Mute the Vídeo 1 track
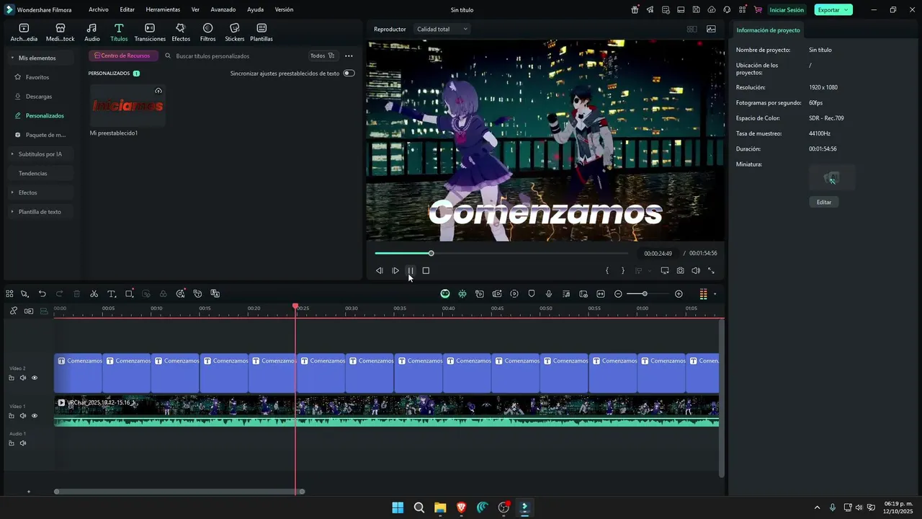The width and height of the screenshot is (922, 519). 23,416
